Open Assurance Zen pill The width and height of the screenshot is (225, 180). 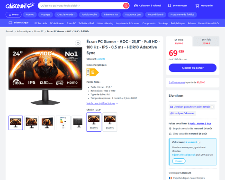[x=133, y=15]
